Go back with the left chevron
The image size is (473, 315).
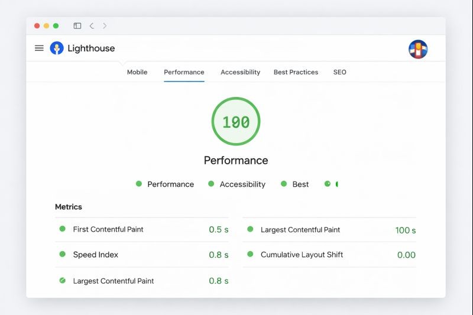pos(92,26)
